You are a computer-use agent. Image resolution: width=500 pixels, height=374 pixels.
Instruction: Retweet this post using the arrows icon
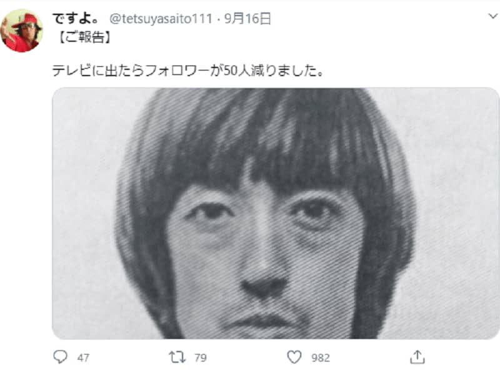tap(177, 357)
